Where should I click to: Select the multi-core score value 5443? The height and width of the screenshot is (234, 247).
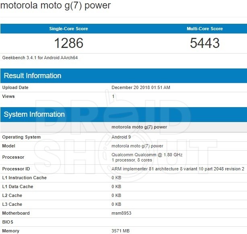pyautogui.click(x=205, y=43)
